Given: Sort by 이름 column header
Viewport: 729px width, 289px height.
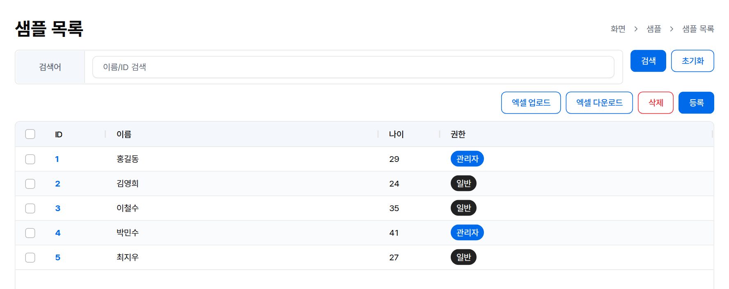Looking at the screenshot, I should click(124, 134).
